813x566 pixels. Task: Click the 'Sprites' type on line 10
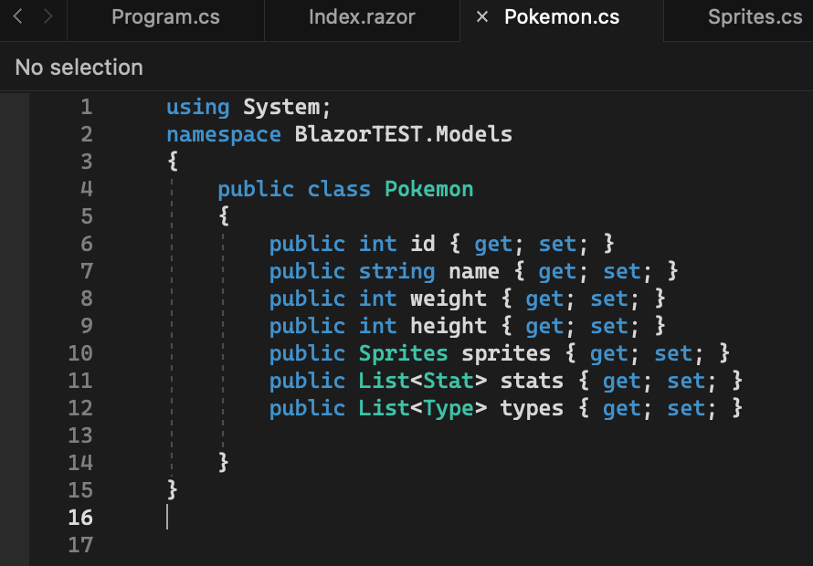403,354
